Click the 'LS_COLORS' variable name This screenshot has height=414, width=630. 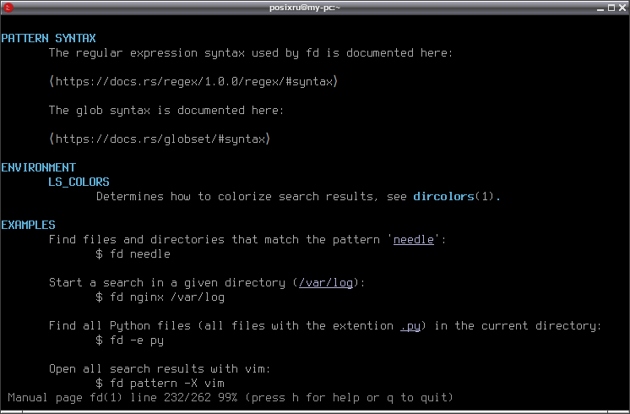79,182
